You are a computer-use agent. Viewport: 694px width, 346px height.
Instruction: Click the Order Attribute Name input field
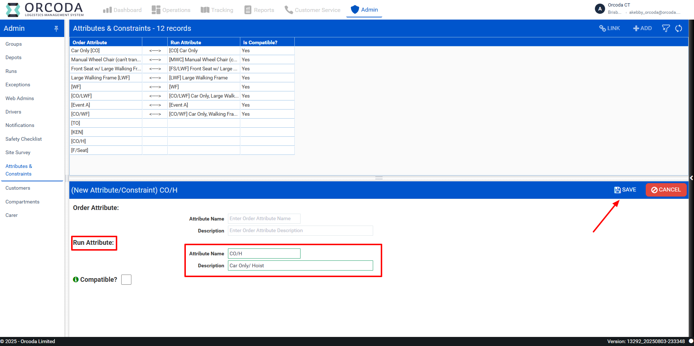click(264, 219)
